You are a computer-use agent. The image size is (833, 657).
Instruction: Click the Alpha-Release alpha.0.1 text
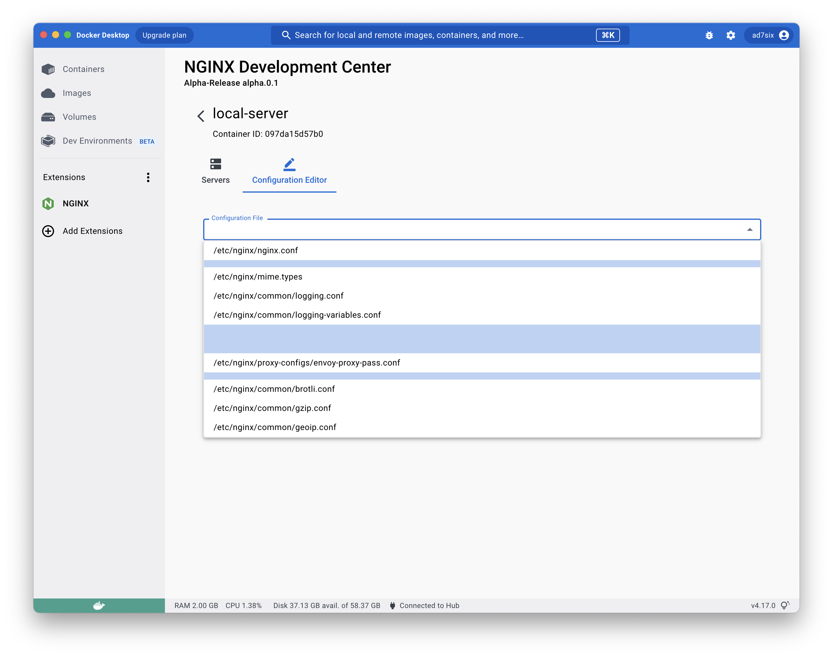[x=231, y=83]
